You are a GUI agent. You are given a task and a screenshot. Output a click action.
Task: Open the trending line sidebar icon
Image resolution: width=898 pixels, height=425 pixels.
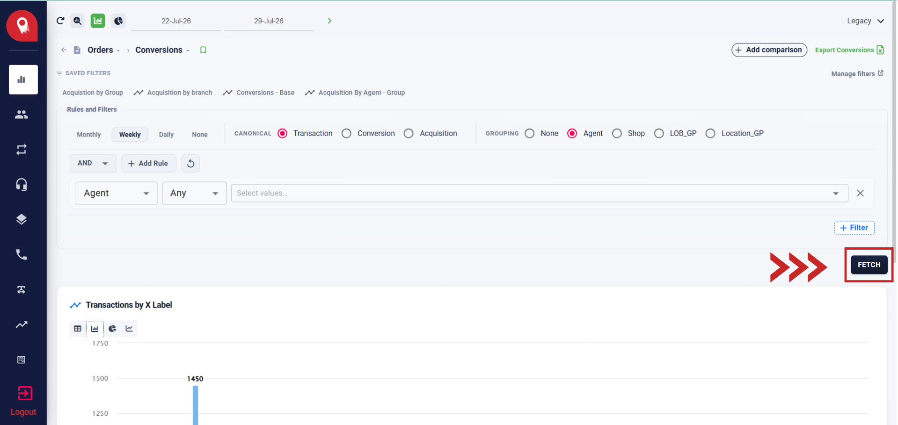coord(22,324)
